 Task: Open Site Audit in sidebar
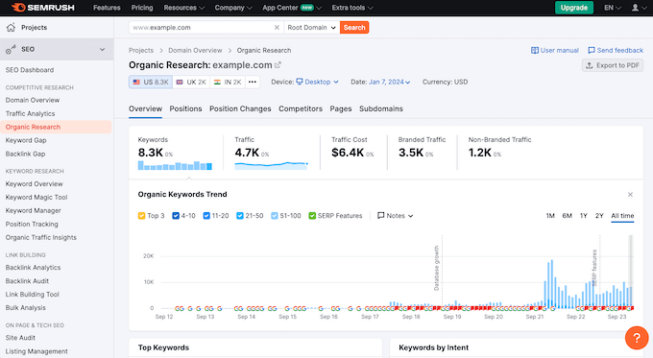click(20, 338)
